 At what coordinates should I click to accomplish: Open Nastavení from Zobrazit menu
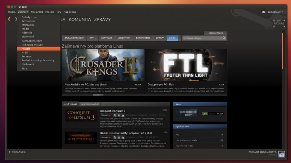tap(38, 64)
